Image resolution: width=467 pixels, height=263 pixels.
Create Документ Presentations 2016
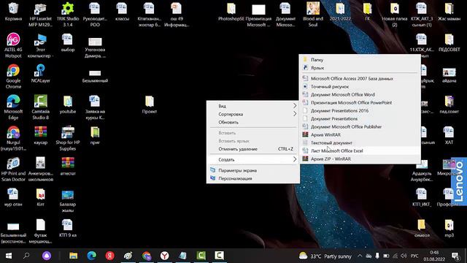360,110
